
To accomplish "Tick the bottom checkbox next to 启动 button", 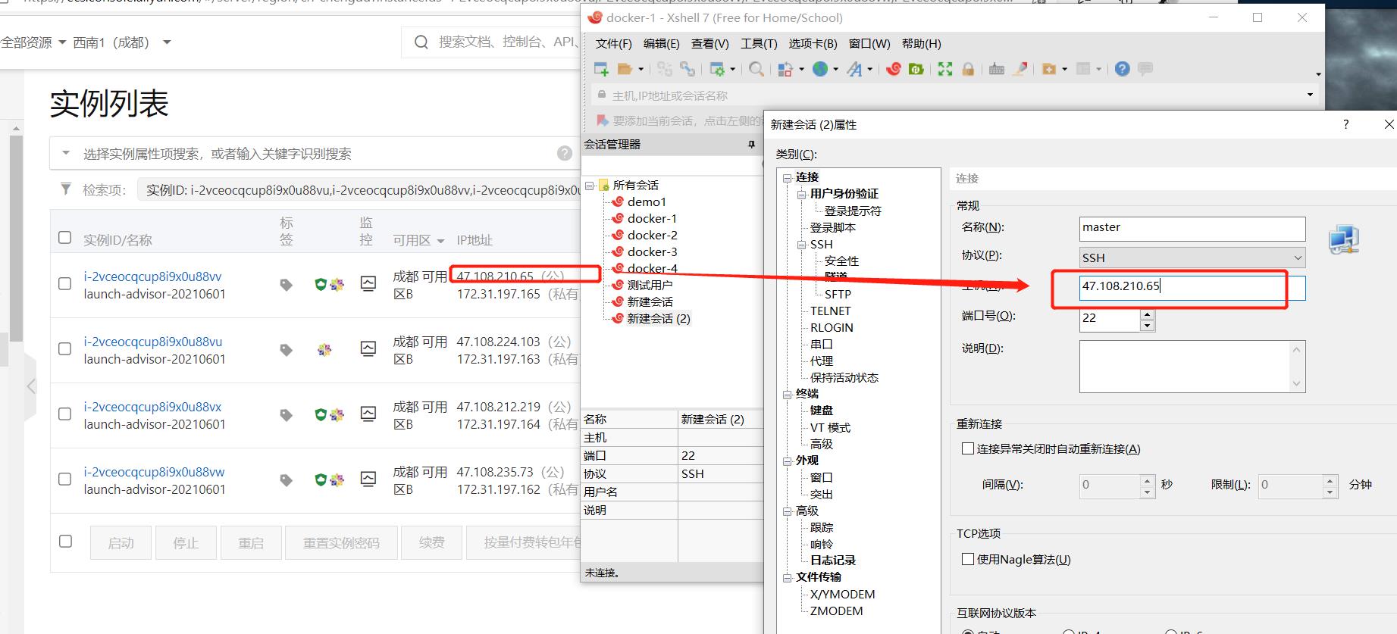I will pyautogui.click(x=65, y=542).
